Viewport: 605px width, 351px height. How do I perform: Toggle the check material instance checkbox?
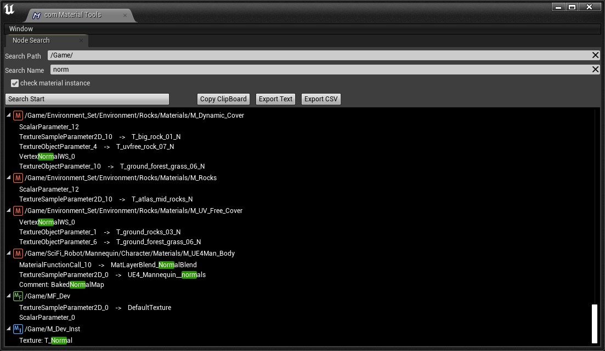(x=15, y=83)
